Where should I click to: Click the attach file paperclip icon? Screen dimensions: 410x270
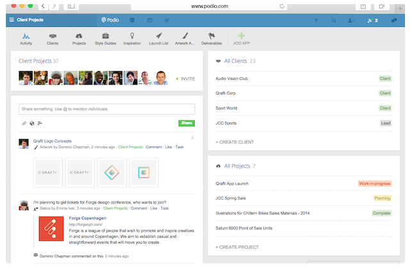[x=24, y=123]
